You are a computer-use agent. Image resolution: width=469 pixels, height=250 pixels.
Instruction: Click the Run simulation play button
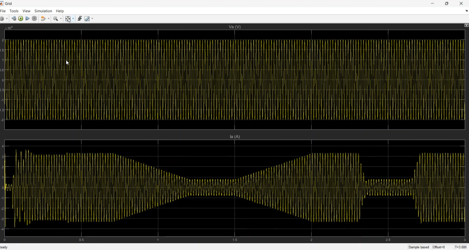pos(21,19)
